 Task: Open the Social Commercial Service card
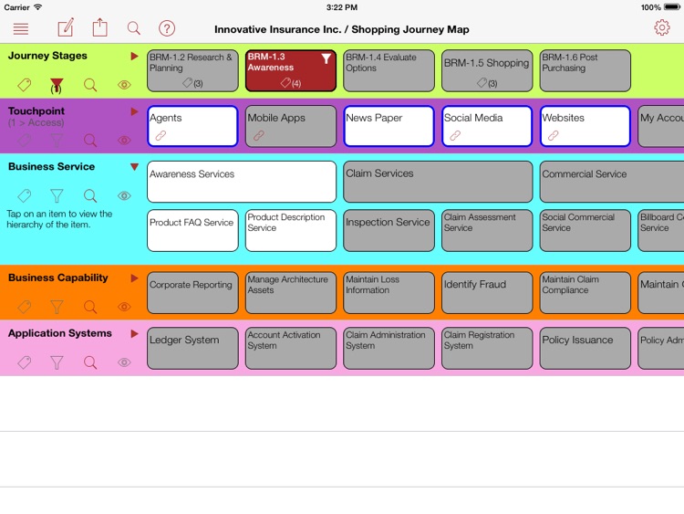tap(585, 231)
